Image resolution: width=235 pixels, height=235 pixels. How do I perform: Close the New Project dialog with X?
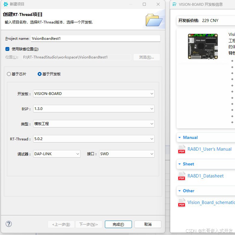point(158,4)
